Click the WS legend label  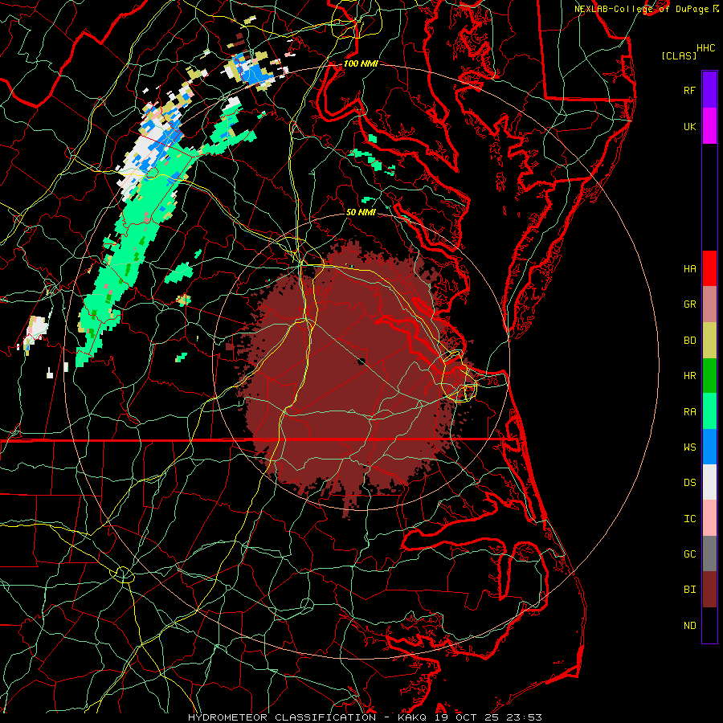pyautogui.click(x=689, y=447)
